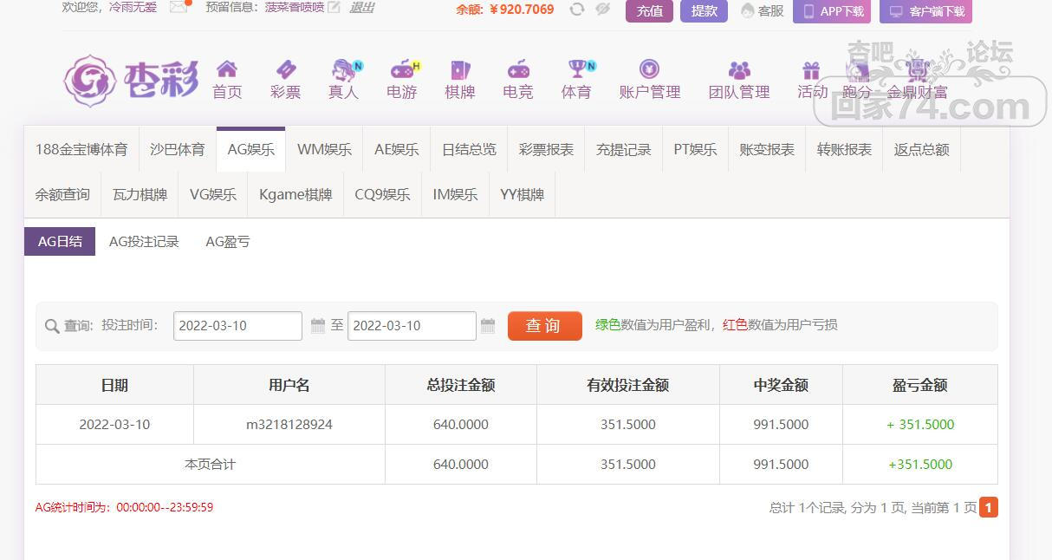Click the 首页 home icon
The width and height of the screenshot is (1052, 560).
click(x=227, y=70)
